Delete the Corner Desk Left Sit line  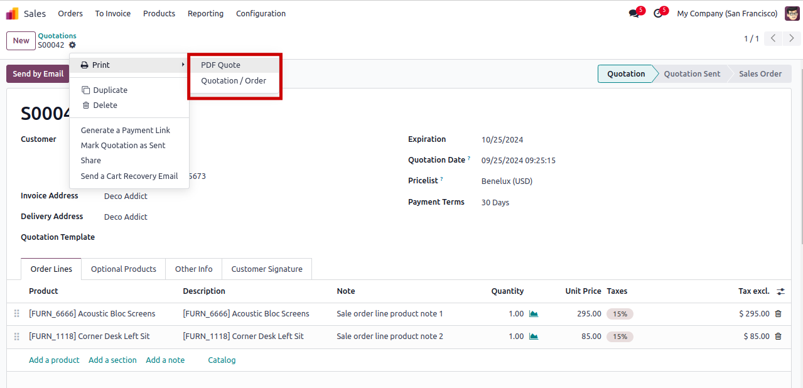pyautogui.click(x=779, y=337)
